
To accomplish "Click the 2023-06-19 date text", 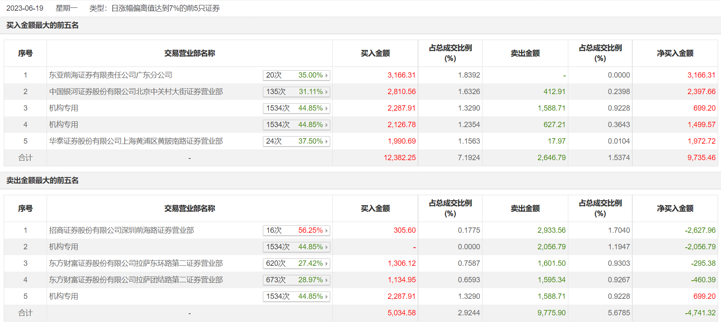I will click(x=25, y=8).
